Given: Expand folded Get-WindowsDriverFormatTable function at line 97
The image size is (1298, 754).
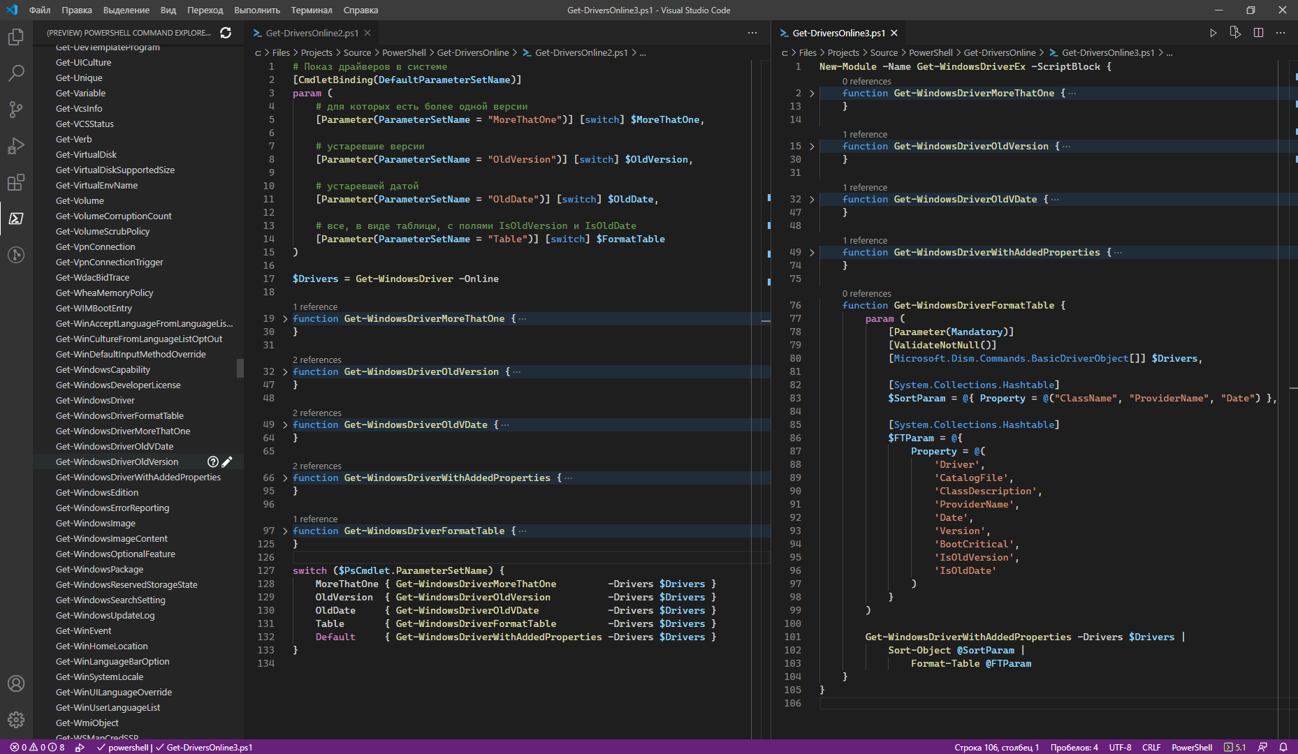Looking at the screenshot, I should (x=285, y=531).
